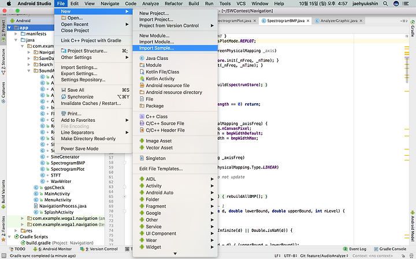
Task: Open the Open Recent submenu
Action: [x=94, y=24]
